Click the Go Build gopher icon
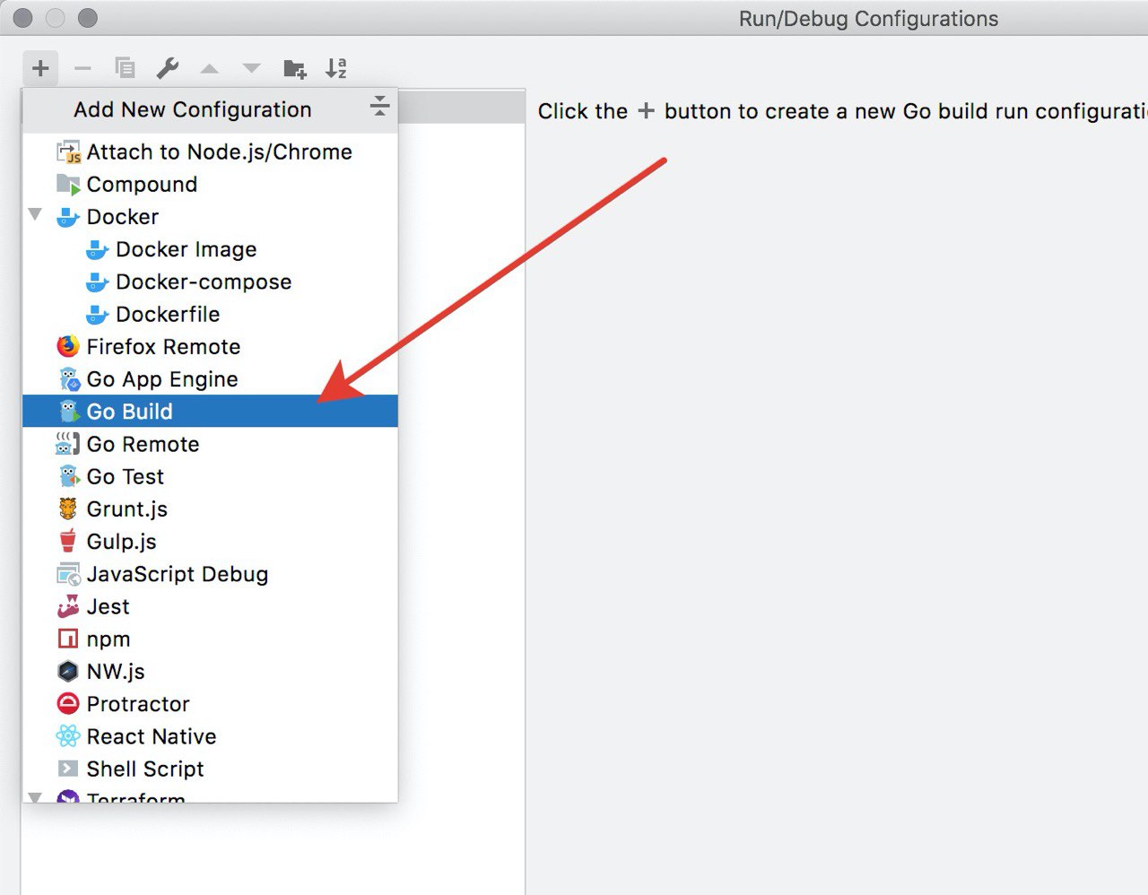 coord(68,411)
